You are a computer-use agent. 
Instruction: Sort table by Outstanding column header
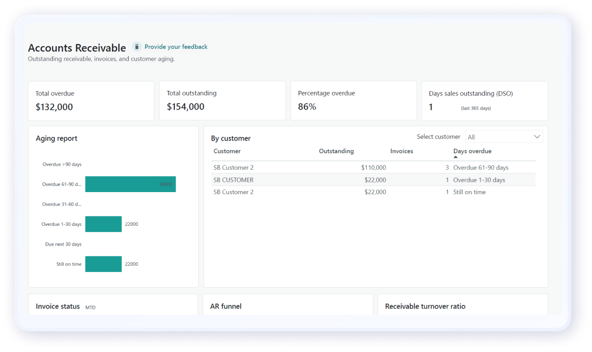click(x=336, y=151)
